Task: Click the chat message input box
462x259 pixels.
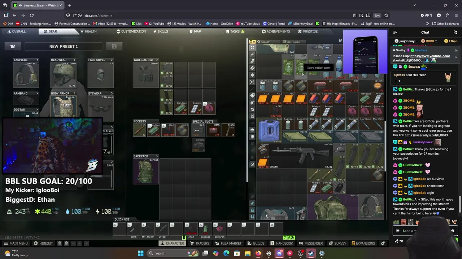Action: pyautogui.click(x=425, y=231)
